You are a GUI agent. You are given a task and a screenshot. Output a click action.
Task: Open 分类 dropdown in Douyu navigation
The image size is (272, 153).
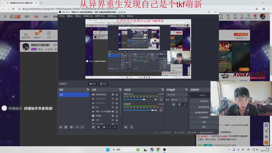tap(46, 17)
